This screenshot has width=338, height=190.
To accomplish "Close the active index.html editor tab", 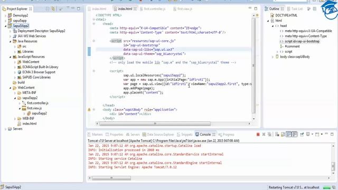I will click(135, 9).
